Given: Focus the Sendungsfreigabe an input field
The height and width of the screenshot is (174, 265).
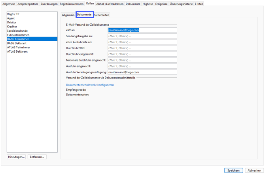Looking at the screenshot, I should click(142, 36).
